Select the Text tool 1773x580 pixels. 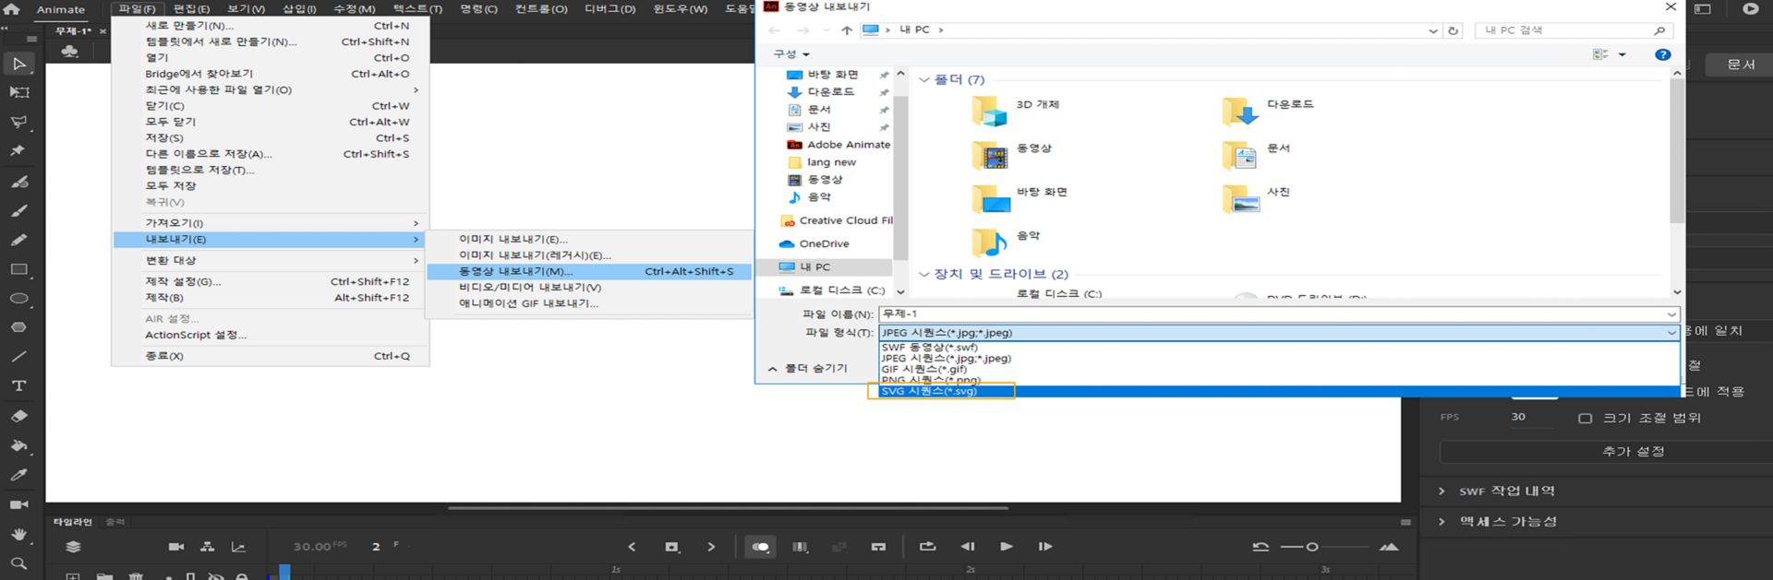coord(18,386)
